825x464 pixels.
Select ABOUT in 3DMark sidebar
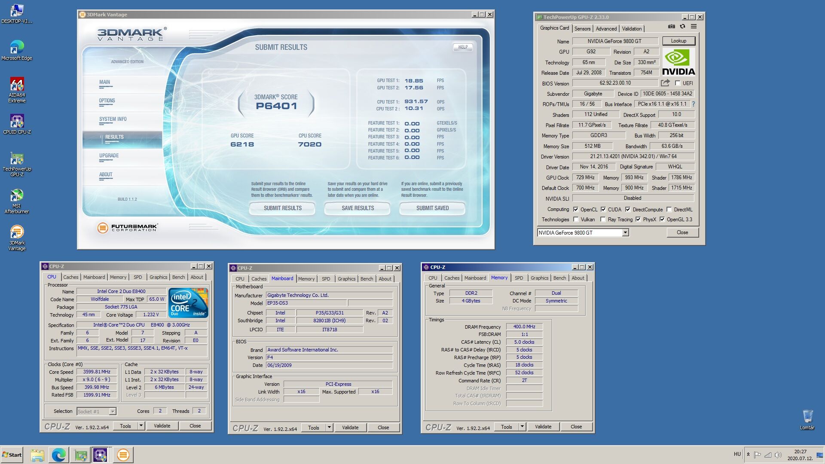(x=122, y=176)
